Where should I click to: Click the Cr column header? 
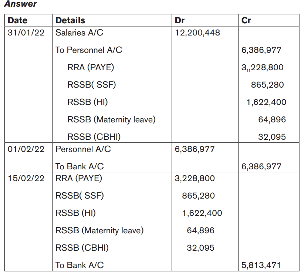point(246,20)
